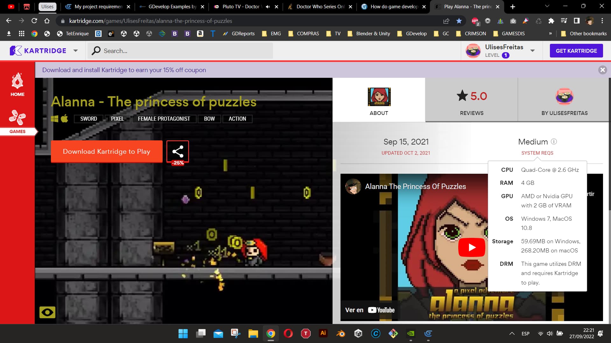Screen dimensions: 611x343
Task: Click the Windows platform icon
Action: [55, 119]
